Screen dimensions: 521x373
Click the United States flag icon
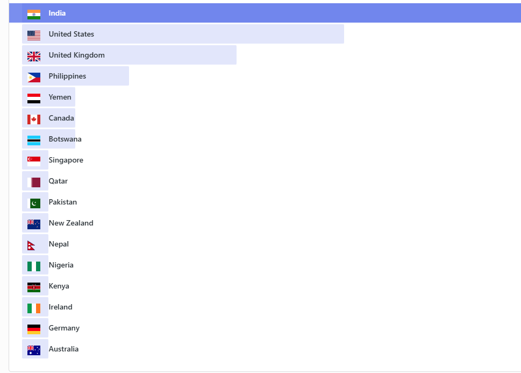34,34
